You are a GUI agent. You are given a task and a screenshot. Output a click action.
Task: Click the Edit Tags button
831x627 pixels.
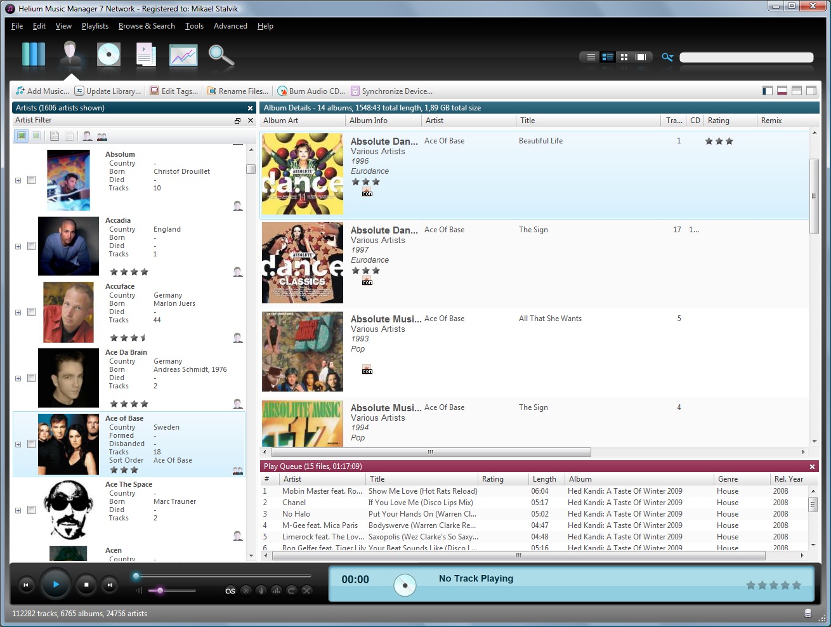174,91
